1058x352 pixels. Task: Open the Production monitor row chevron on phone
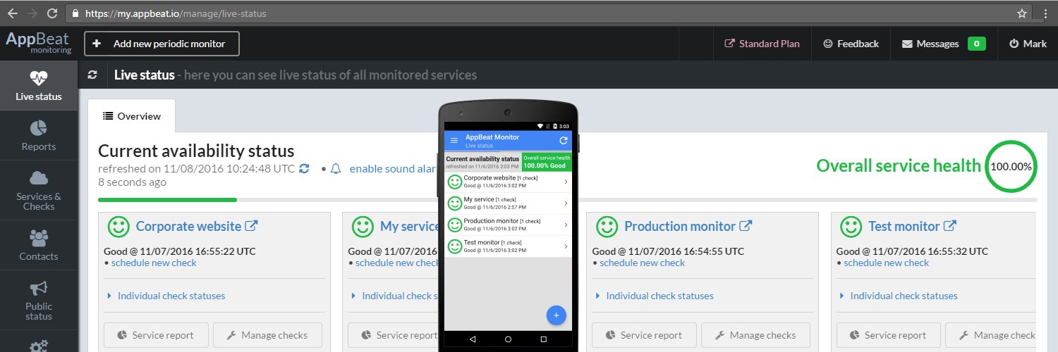point(566,225)
